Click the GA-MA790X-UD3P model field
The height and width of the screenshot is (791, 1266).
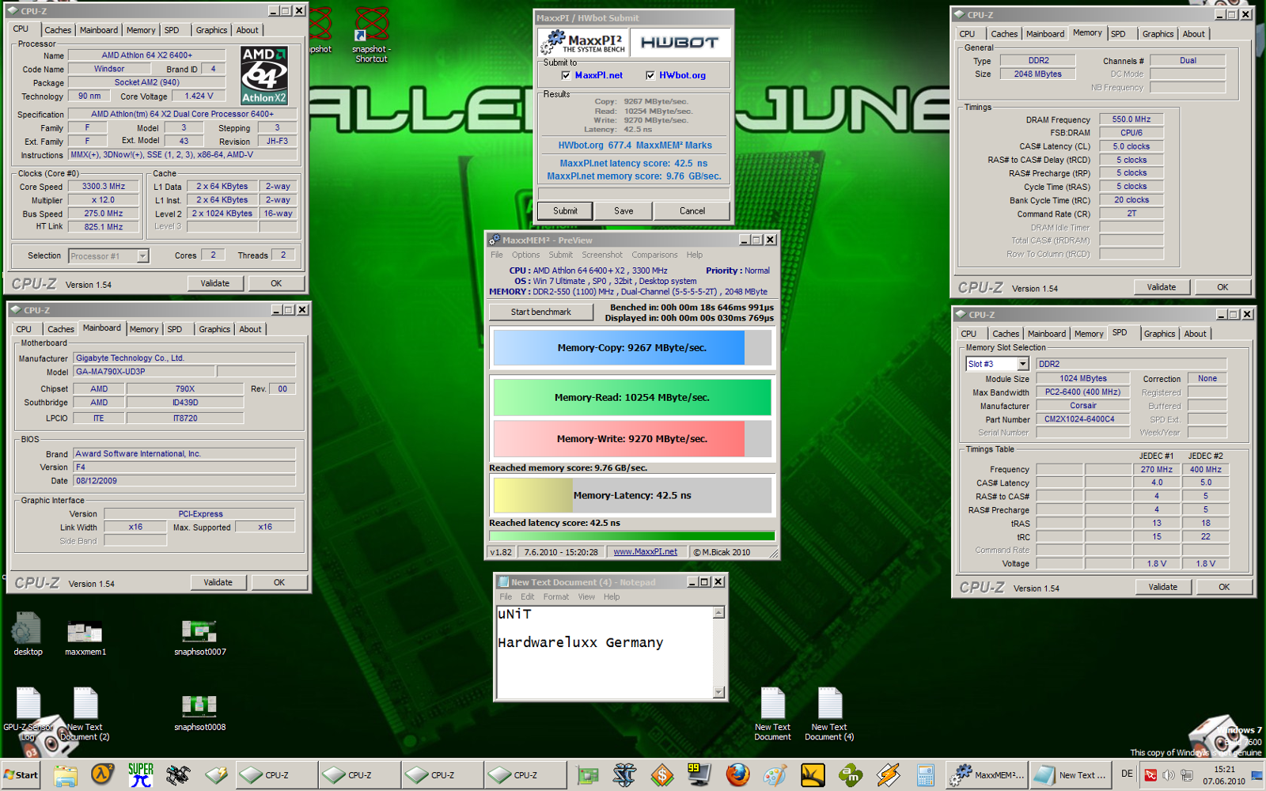(144, 372)
